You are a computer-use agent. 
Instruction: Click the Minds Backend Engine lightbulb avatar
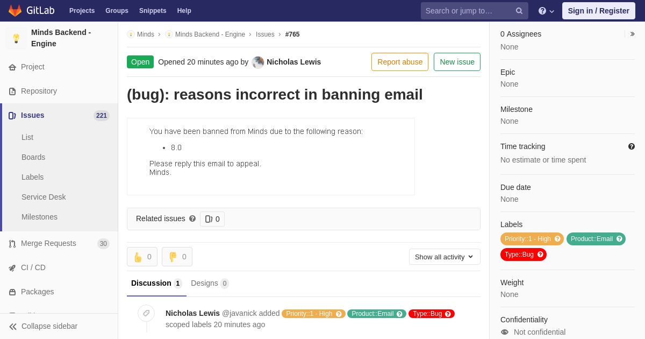(x=16, y=38)
